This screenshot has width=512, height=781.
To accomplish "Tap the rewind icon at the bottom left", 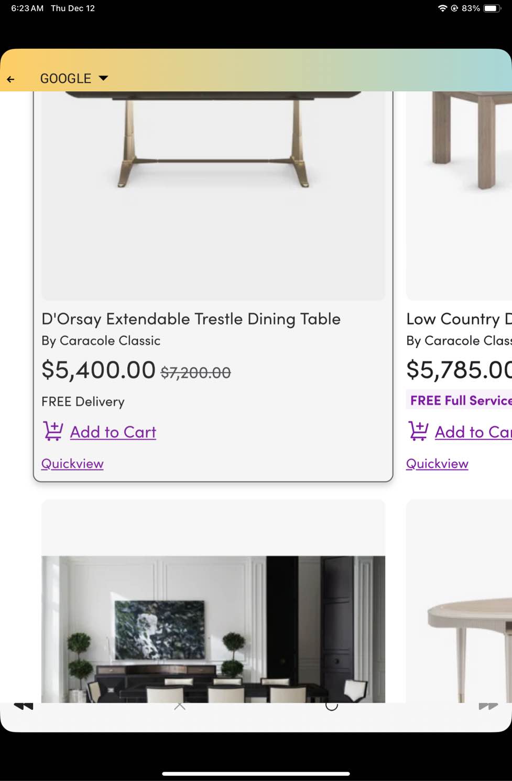I will tap(23, 706).
